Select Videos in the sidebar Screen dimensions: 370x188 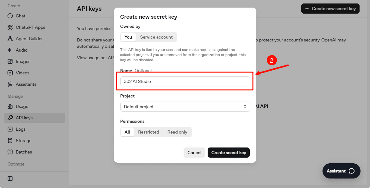22,73
